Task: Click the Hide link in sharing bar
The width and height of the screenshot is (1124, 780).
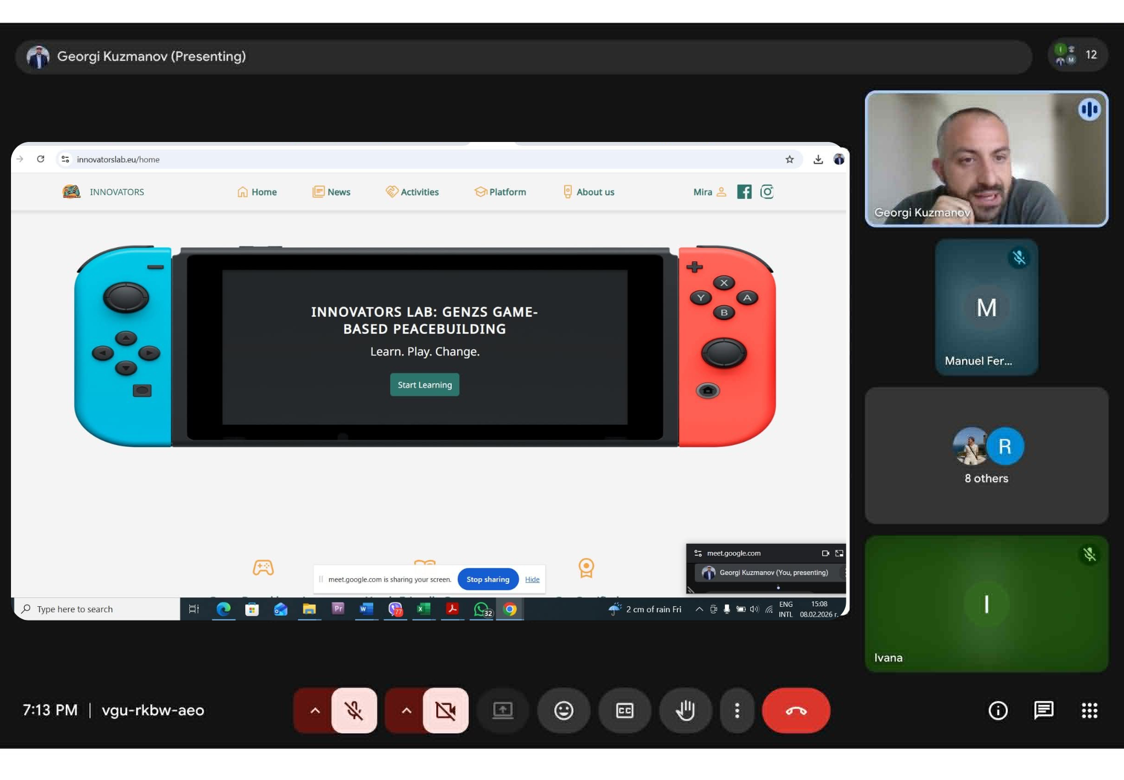Action: point(532,579)
